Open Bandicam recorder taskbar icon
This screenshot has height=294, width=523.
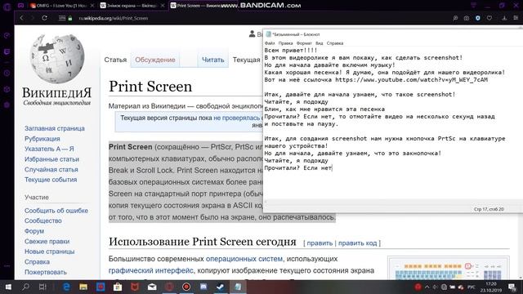click(186, 287)
